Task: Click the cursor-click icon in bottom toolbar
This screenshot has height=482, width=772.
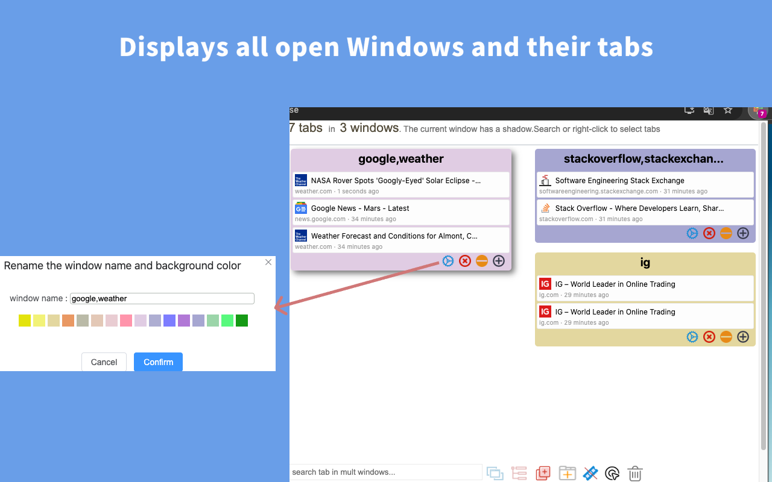Action: point(612,473)
